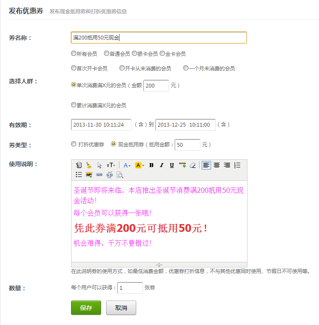The height and width of the screenshot is (325, 319).
Task: Click the editor resize handle bar
Action: (159, 264)
